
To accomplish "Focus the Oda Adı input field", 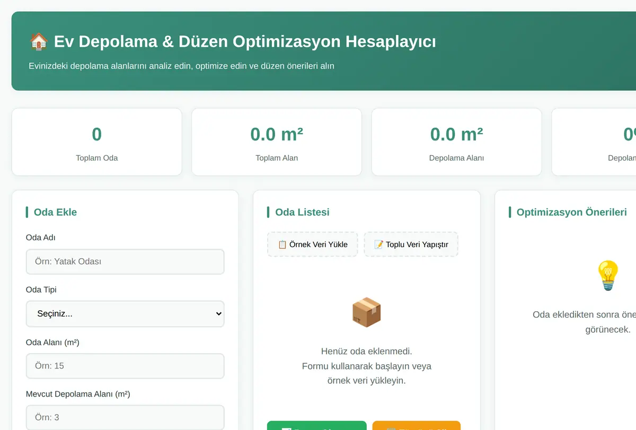I will (x=125, y=262).
